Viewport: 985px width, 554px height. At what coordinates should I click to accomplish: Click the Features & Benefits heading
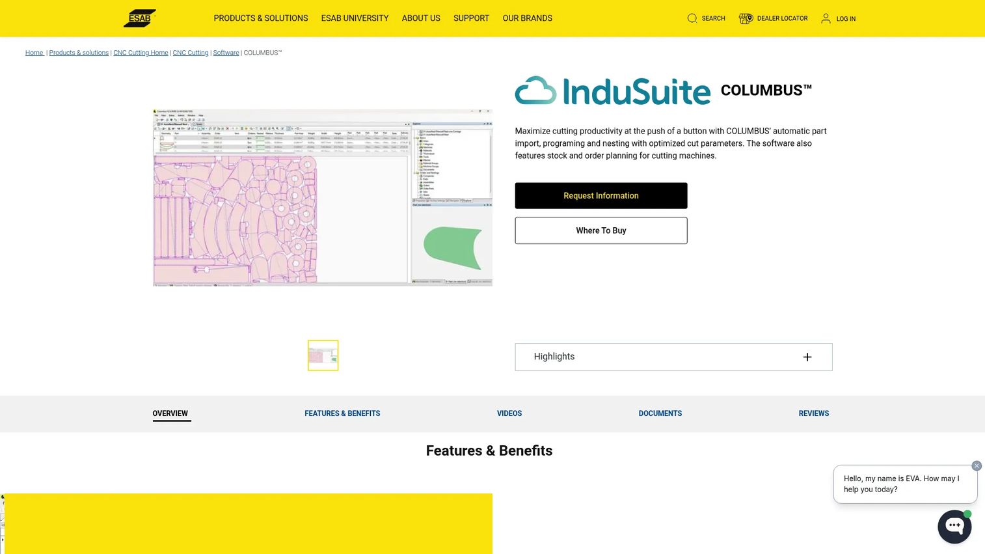[489, 450]
